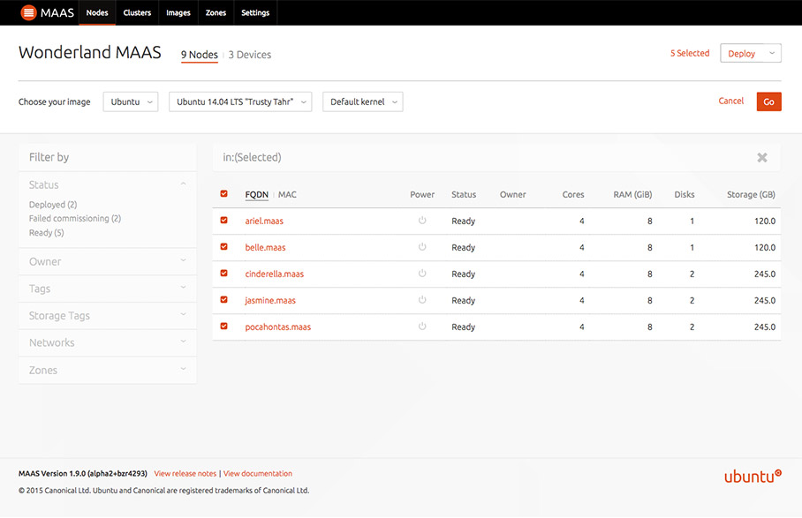The width and height of the screenshot is (802, 518).
Task: Open View documentation link
Action: (x=258, y=474)
